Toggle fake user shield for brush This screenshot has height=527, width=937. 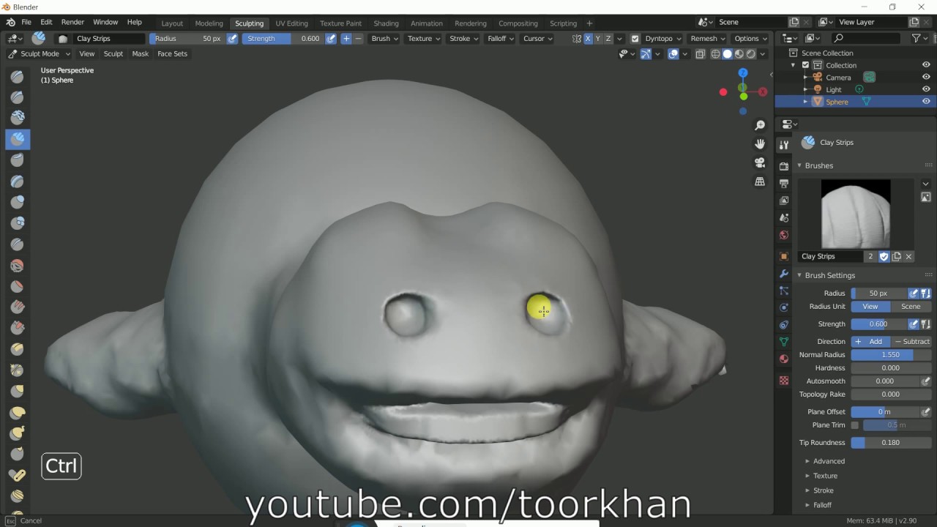(x=884, y=256)
